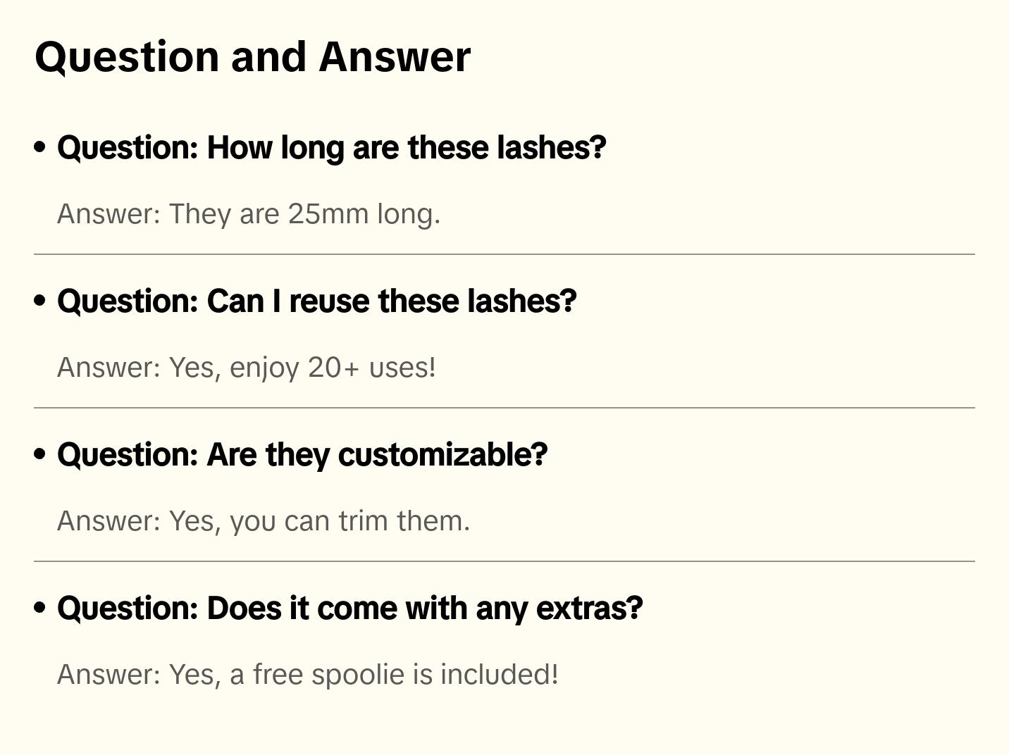
Task: Click the answer "Yes, enjoy 20+ uses!"
Action: tap(247, 367)
